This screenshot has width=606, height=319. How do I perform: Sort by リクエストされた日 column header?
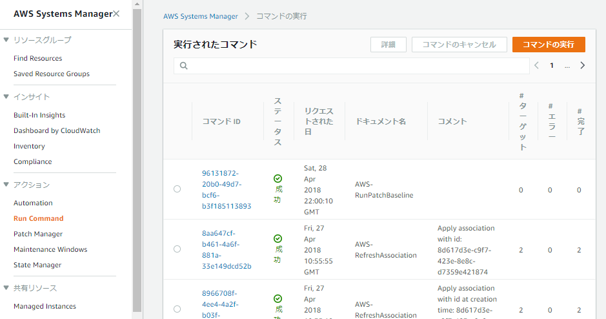click(x=319, y=121)
